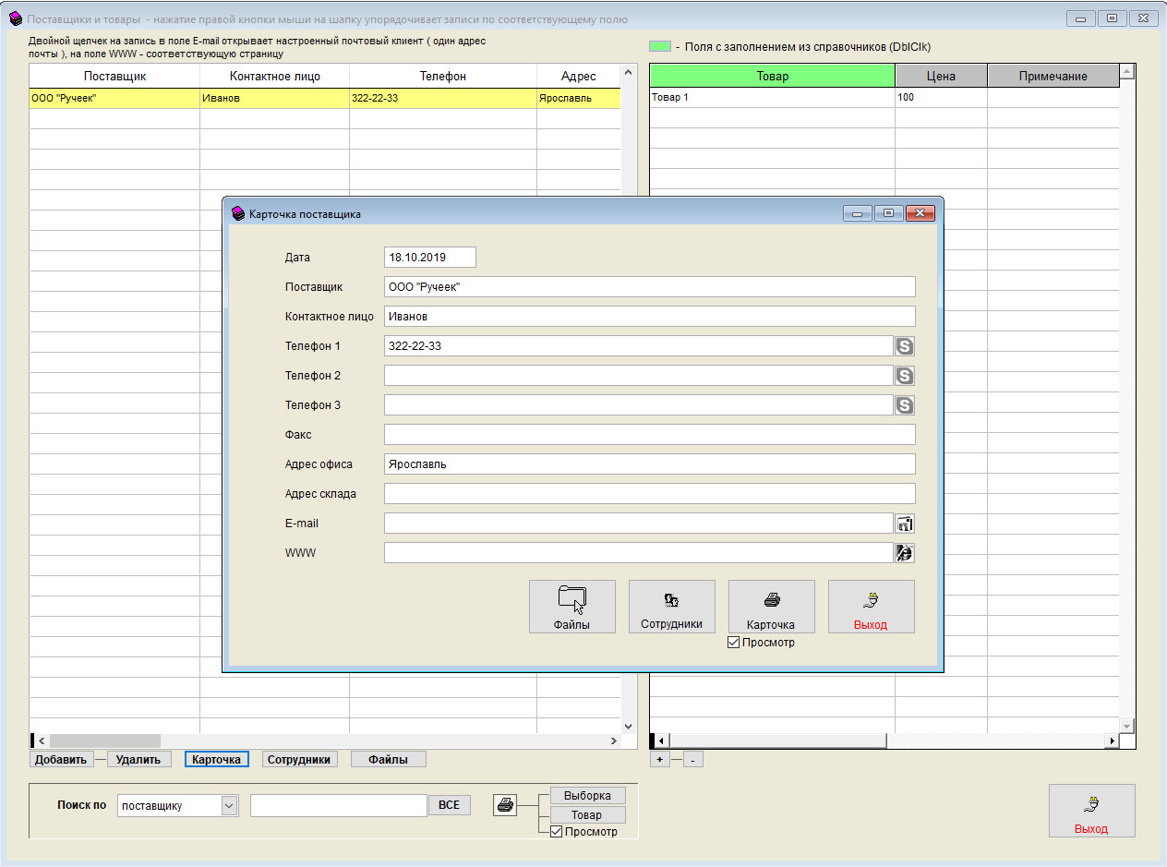Screen dimensions: 1167x867
Task: Click the plus button under the goods table
Action: 659,760
